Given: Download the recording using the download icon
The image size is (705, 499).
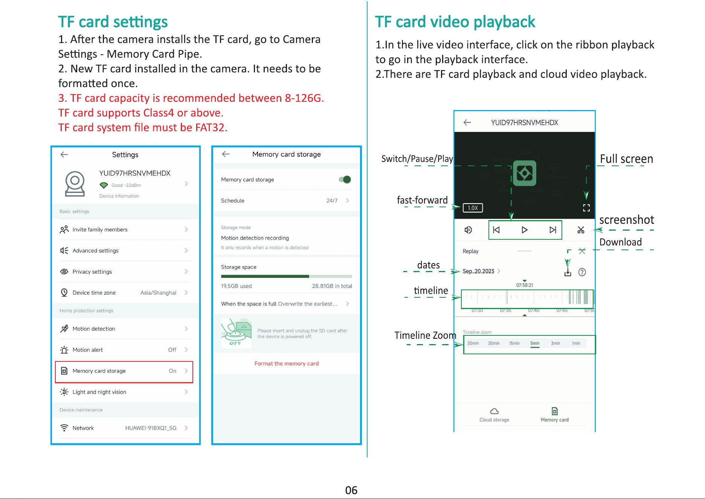Looking at the screenshot, I should [568, 272].
